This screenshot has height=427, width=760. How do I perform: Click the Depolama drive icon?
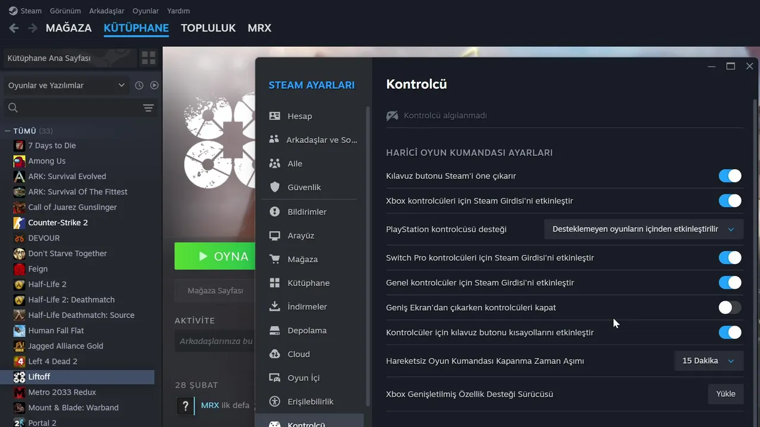(x=274, y=330)
